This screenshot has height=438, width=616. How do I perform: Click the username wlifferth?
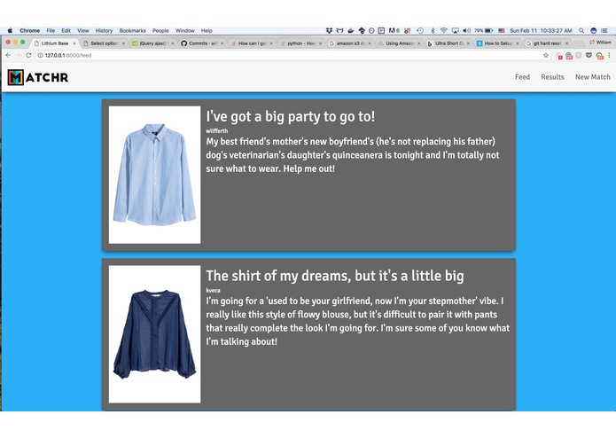(217, 131)
